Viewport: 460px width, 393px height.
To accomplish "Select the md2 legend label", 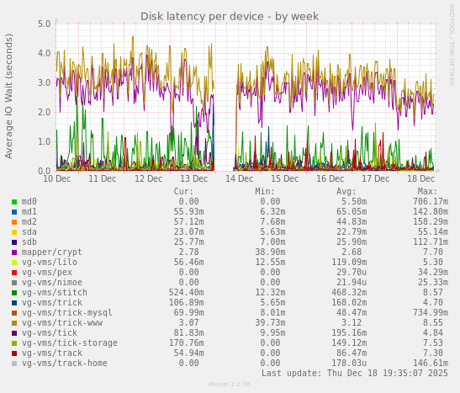I will point(29,222).
